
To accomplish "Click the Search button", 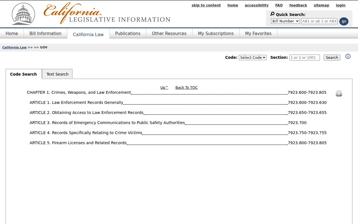I will coord(332,57).
